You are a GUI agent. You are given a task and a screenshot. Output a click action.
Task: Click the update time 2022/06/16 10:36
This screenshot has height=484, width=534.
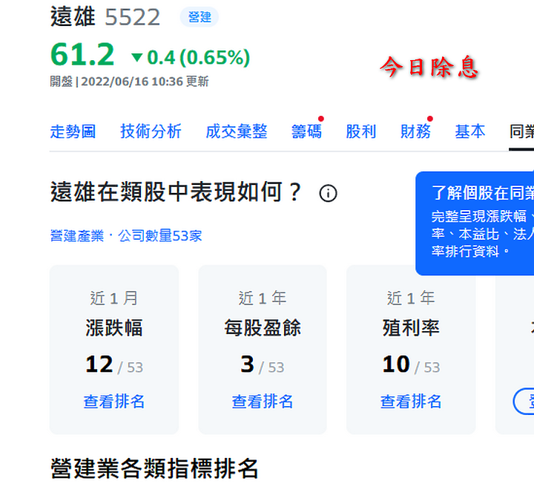pyautogui.click(x=132, y=82)
